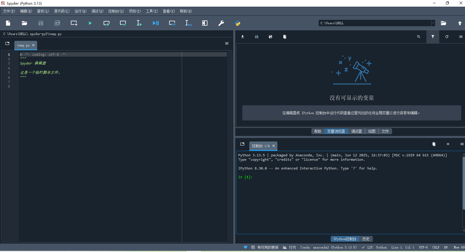Click CRLF line ending status
465x252 pixels.
pyautogui.click(x=436, y=247)
